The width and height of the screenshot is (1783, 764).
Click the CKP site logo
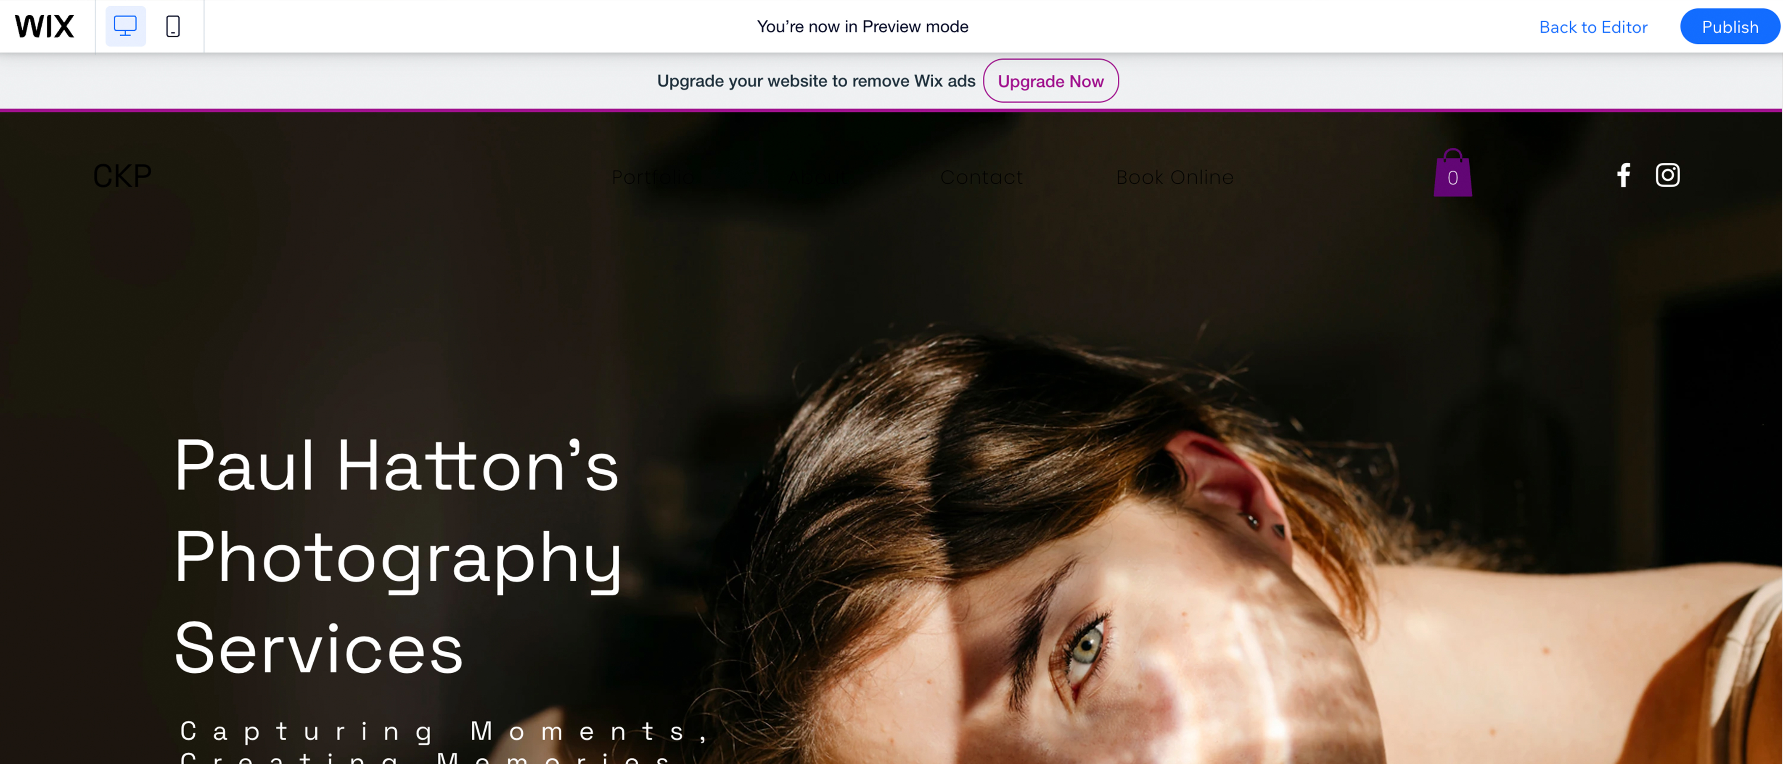122,177
